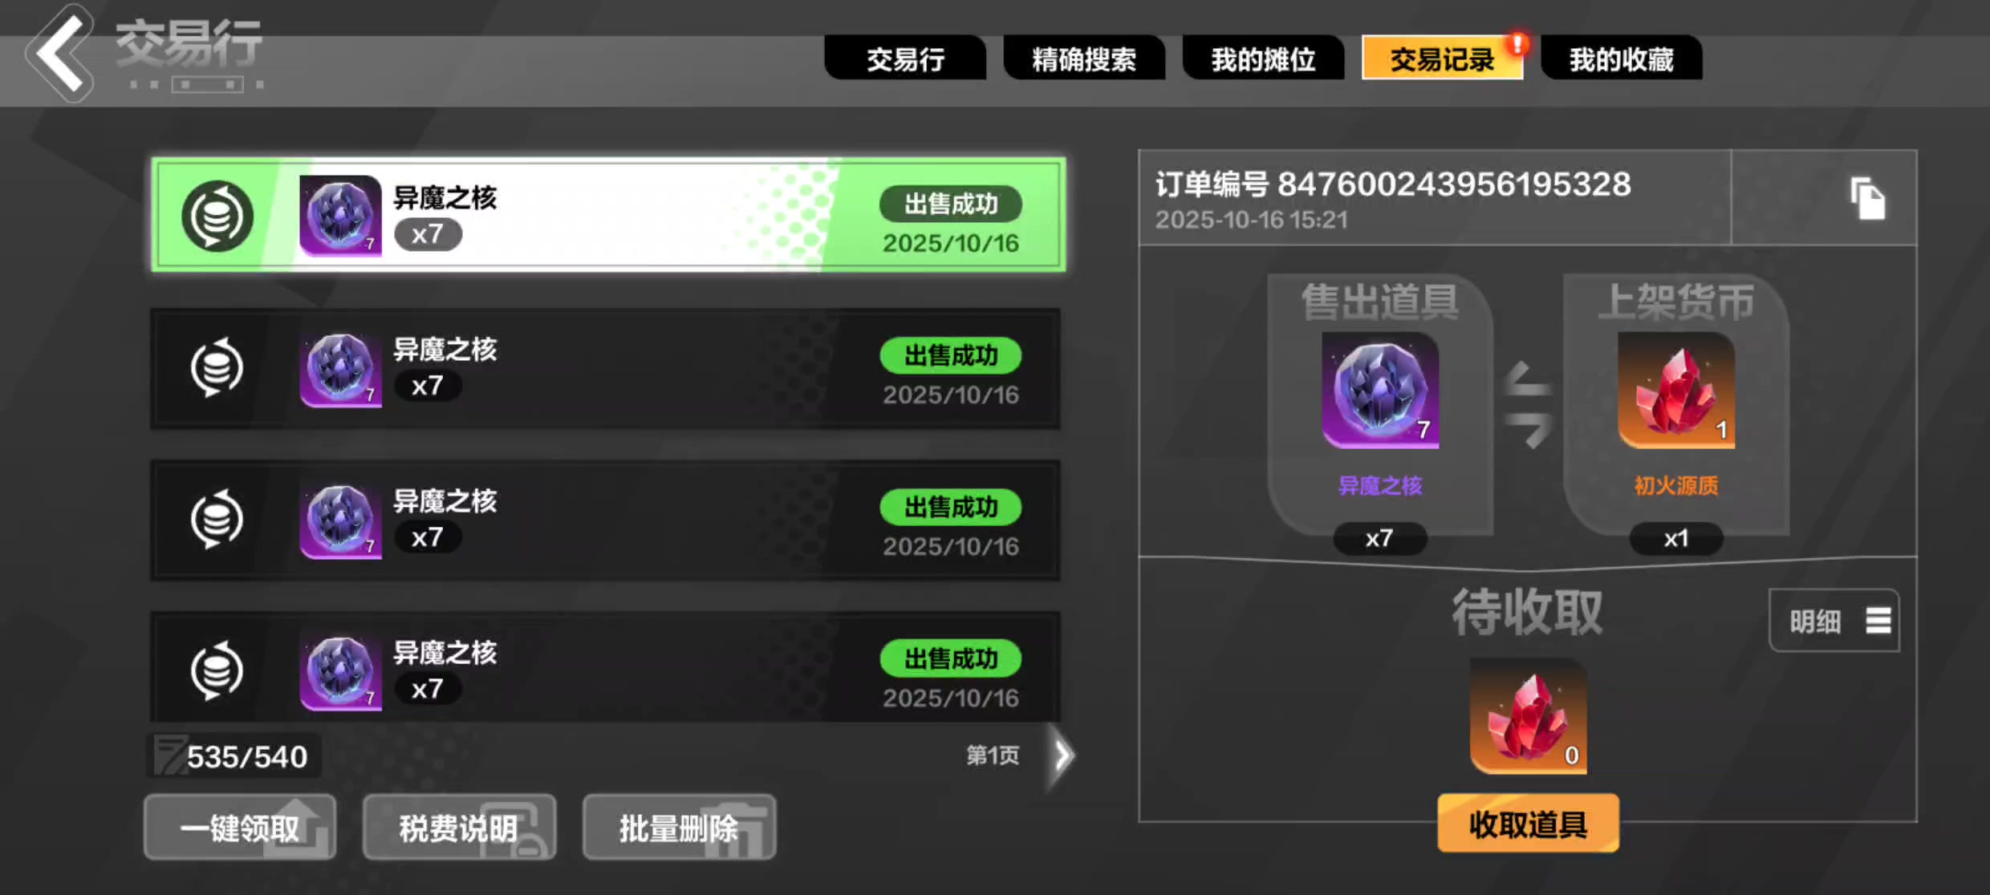The height and width of the screenshot is (895, 1990).
Task: Open the 精确搜索 tab
Action: (x=1084, y=58)
